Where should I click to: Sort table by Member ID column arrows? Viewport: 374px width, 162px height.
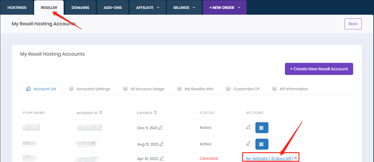[101, 113]
